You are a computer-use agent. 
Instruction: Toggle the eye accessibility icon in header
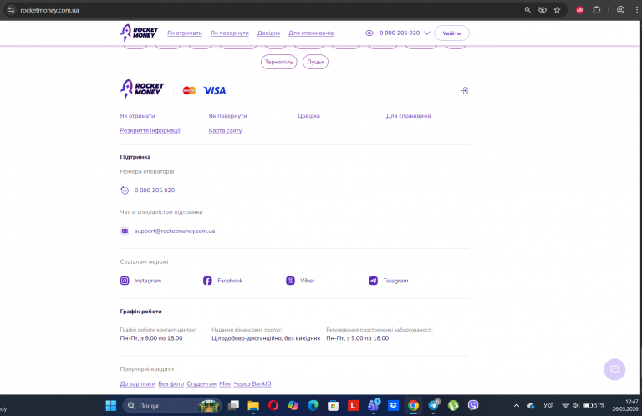click(x=369, y=33)
